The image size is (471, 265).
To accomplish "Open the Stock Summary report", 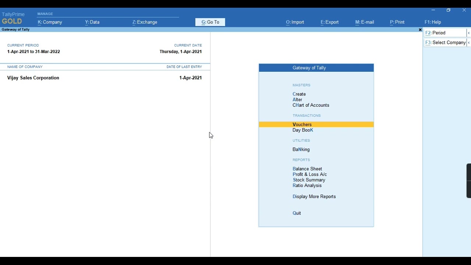I will click(x=309, y=180).
